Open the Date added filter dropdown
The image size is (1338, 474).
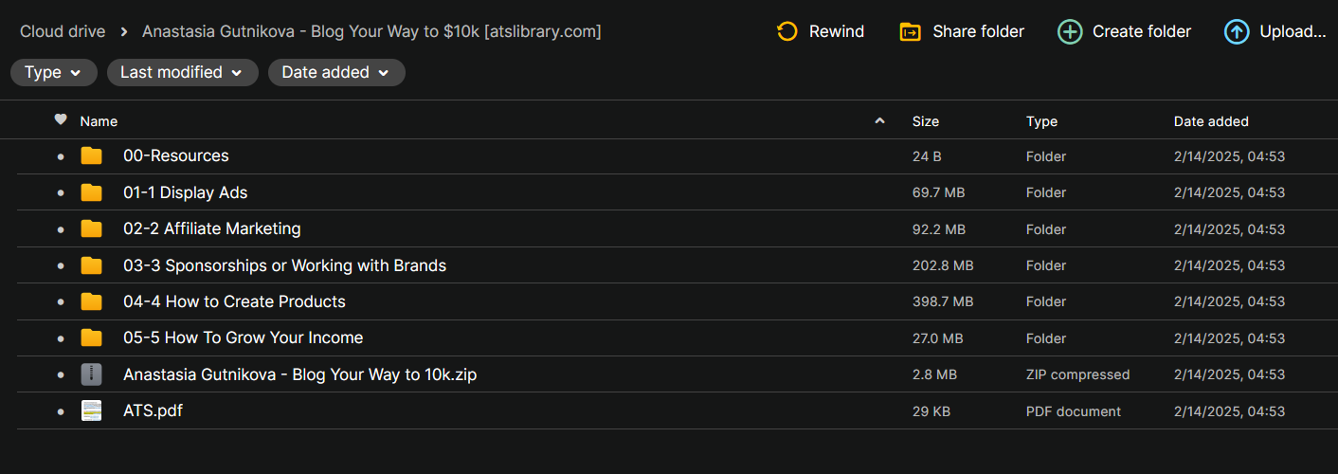click(x=336, y=73)
